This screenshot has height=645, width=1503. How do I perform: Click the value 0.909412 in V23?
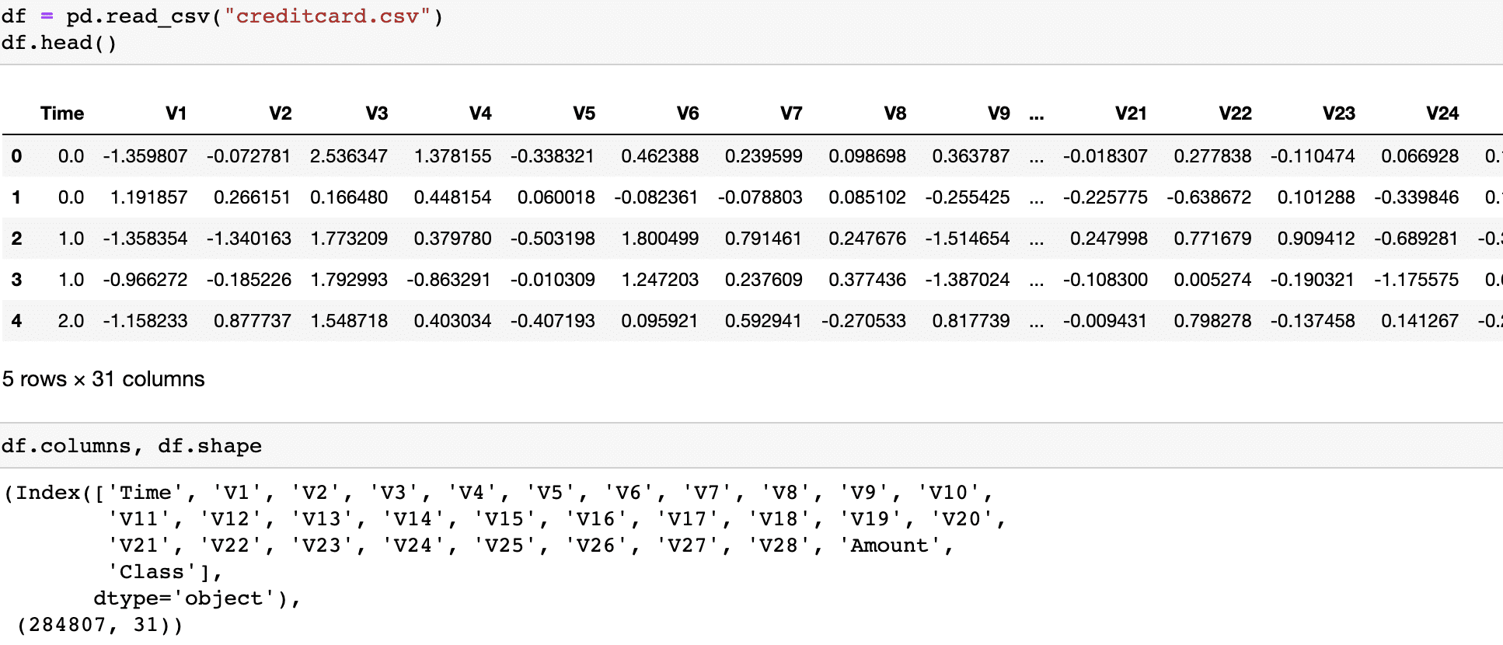coord(1316,239)
